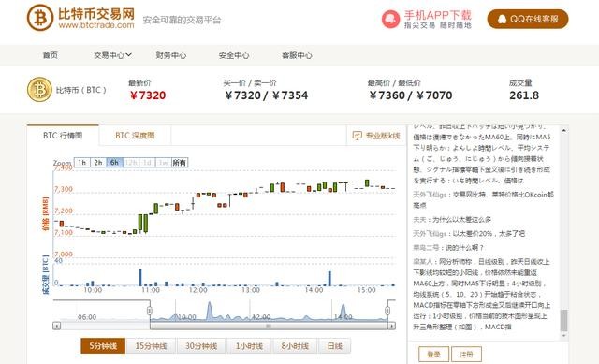The height and width of the screenshot is (364, 599).
Task: Click the tall volume bar near 11:00
Action: tap(140, 277)
